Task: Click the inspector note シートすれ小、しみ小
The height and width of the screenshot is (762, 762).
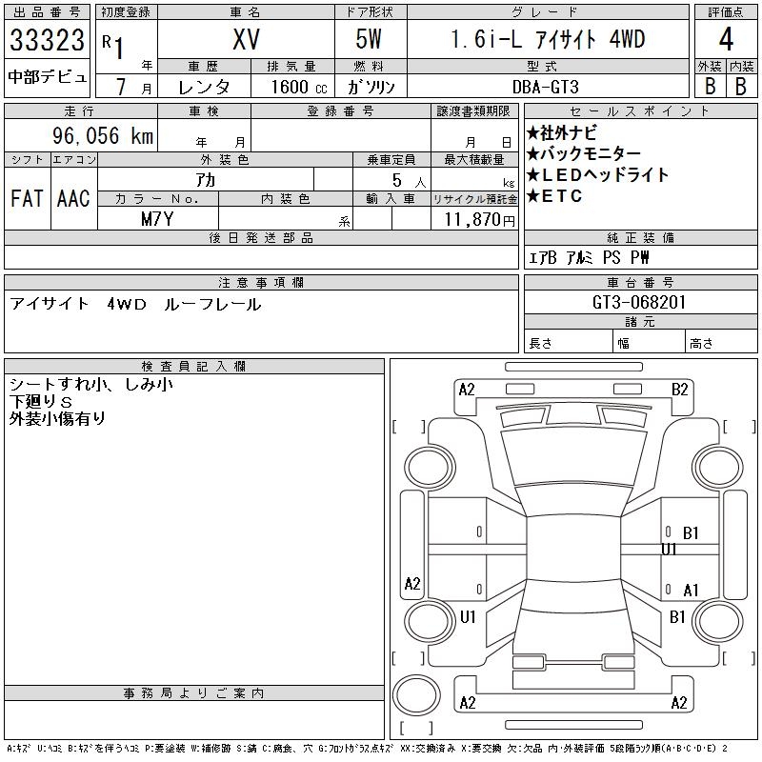Action: (x=91, y=385)
